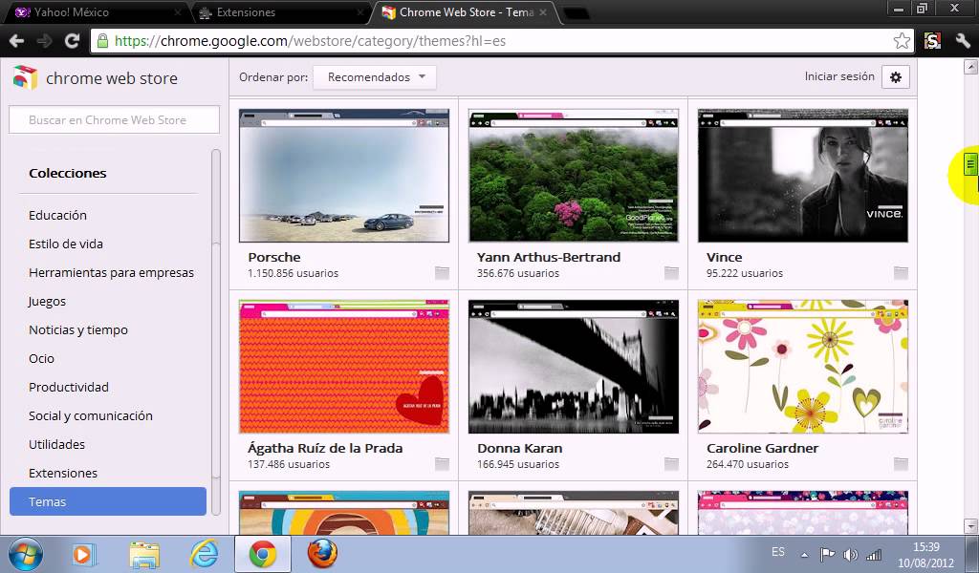The width and height of the screenshot is (979, 573).
Task: Launch Windows Media Player from taskbar
Action: point(83,554)
